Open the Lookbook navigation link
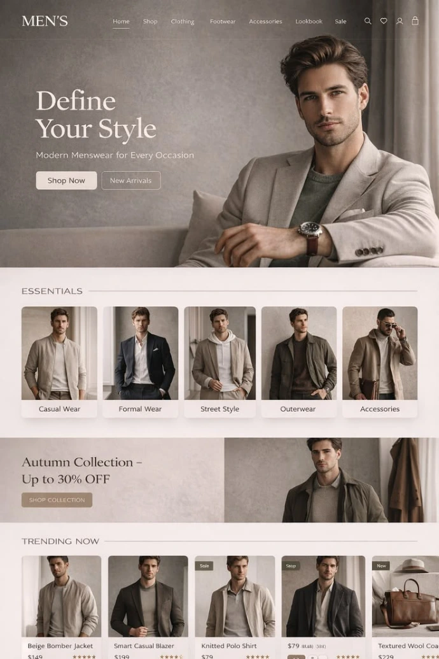439x659 pixels. (309, 22)
